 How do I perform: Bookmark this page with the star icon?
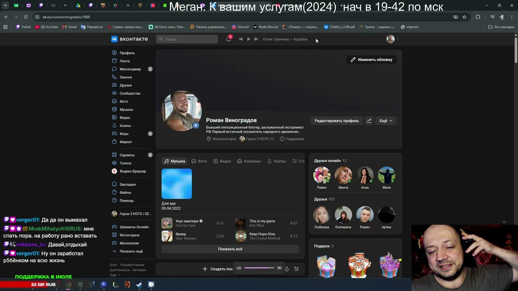coord(464,17)
